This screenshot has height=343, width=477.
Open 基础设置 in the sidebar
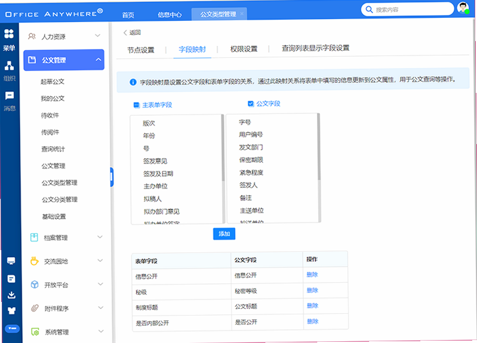click(x=54, y=217)
